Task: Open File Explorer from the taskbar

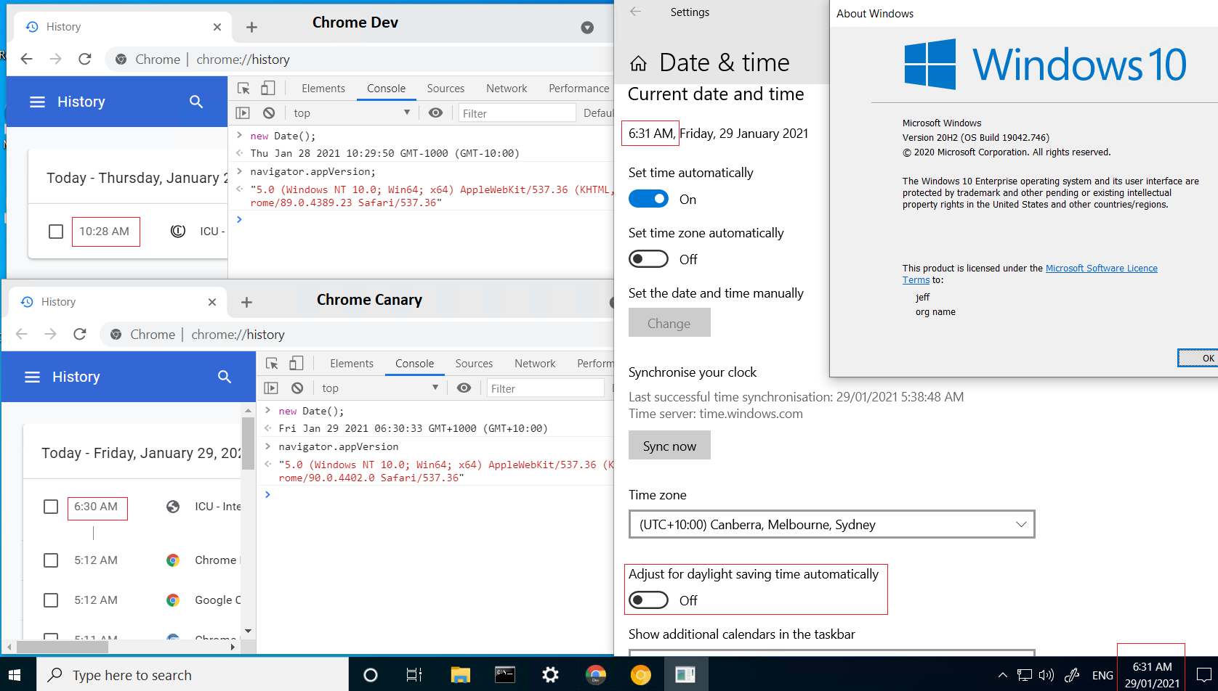Action: coord(460,675)
